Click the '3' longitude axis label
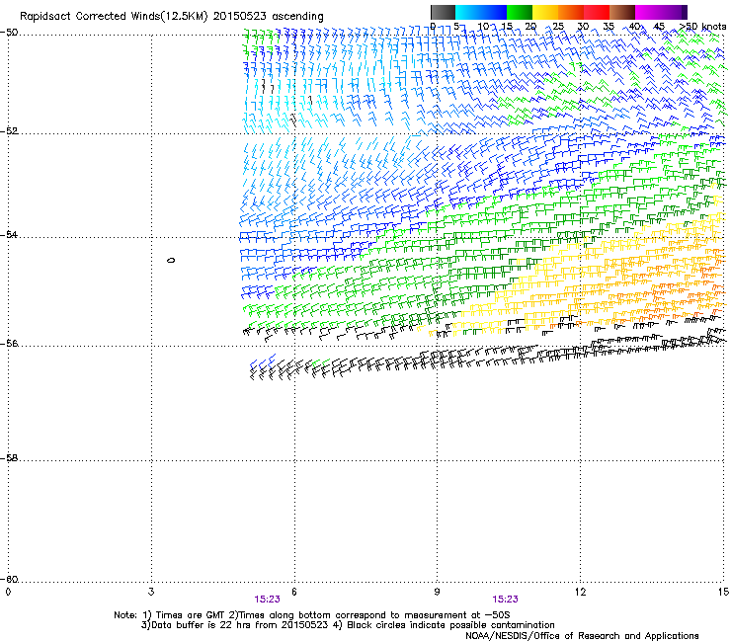 (x=151, y=592)
